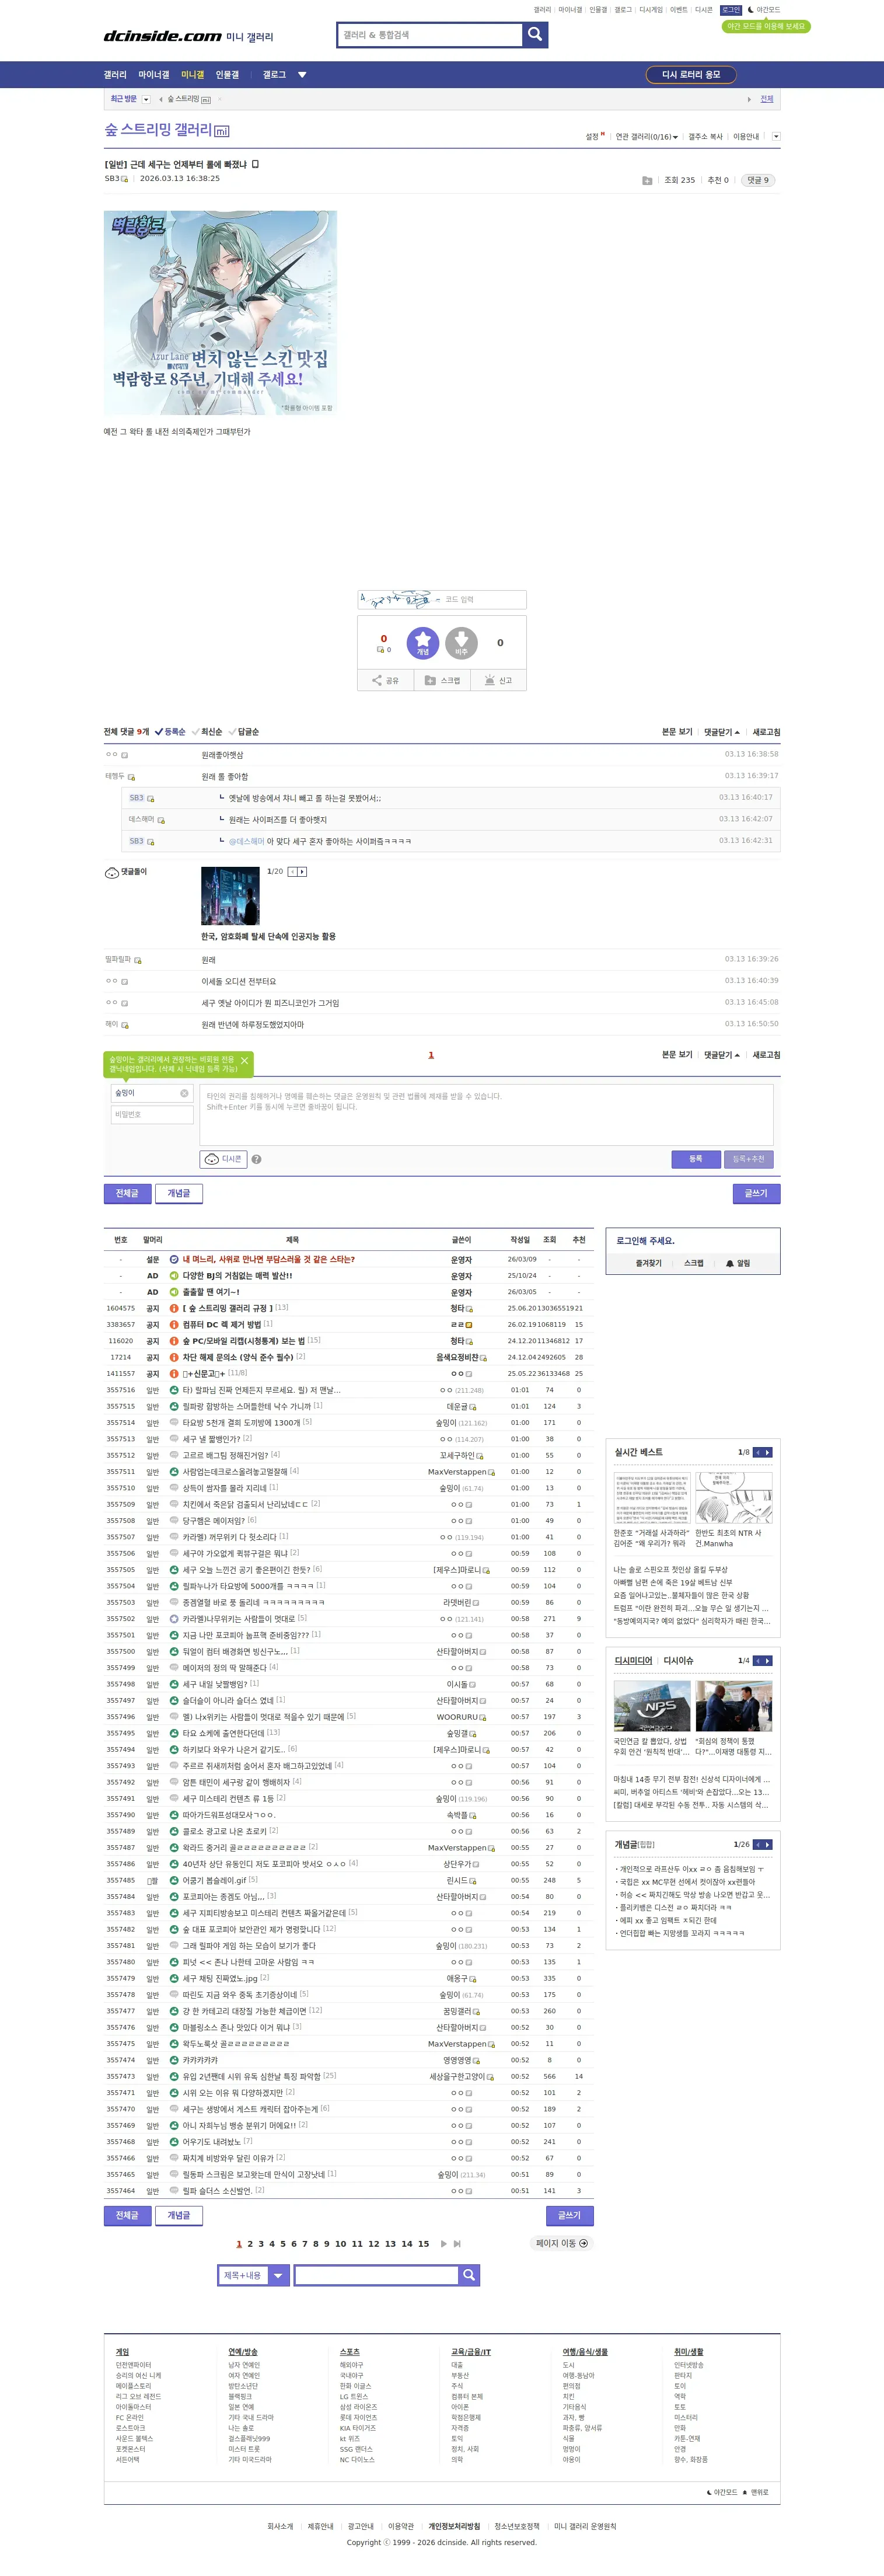Click the 등록 submit comment button
884x2576 pixels.
(x=695, y=1159)
